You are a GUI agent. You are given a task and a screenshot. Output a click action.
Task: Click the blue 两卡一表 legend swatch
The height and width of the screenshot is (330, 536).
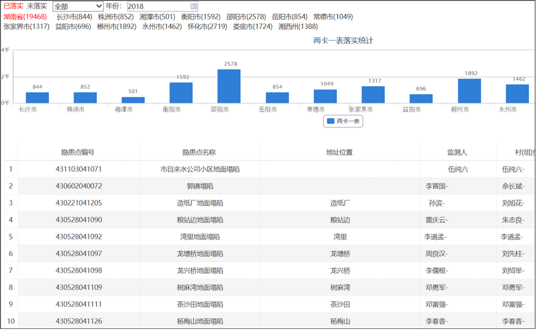331,122
